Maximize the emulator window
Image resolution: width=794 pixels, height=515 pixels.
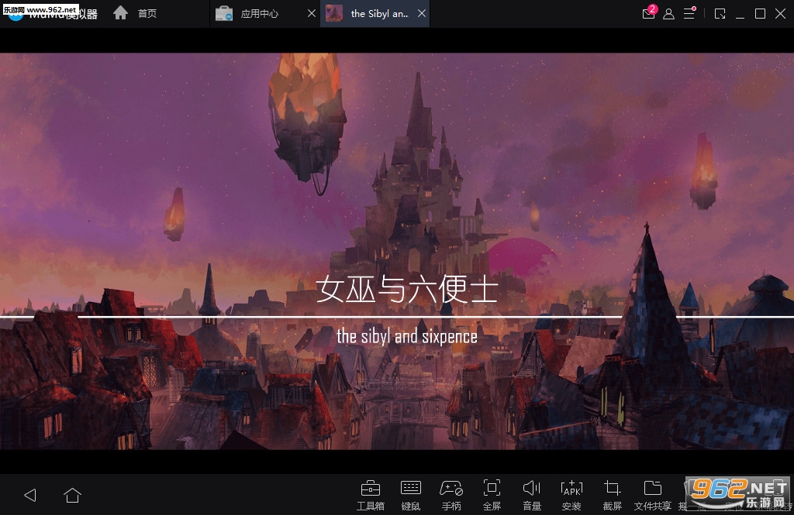pyautogui.click(x=760, y=14)
